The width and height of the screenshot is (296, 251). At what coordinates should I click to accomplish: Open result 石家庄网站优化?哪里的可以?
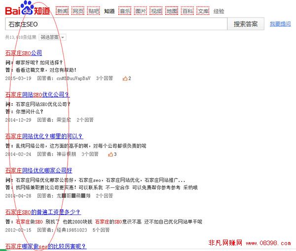44,136
